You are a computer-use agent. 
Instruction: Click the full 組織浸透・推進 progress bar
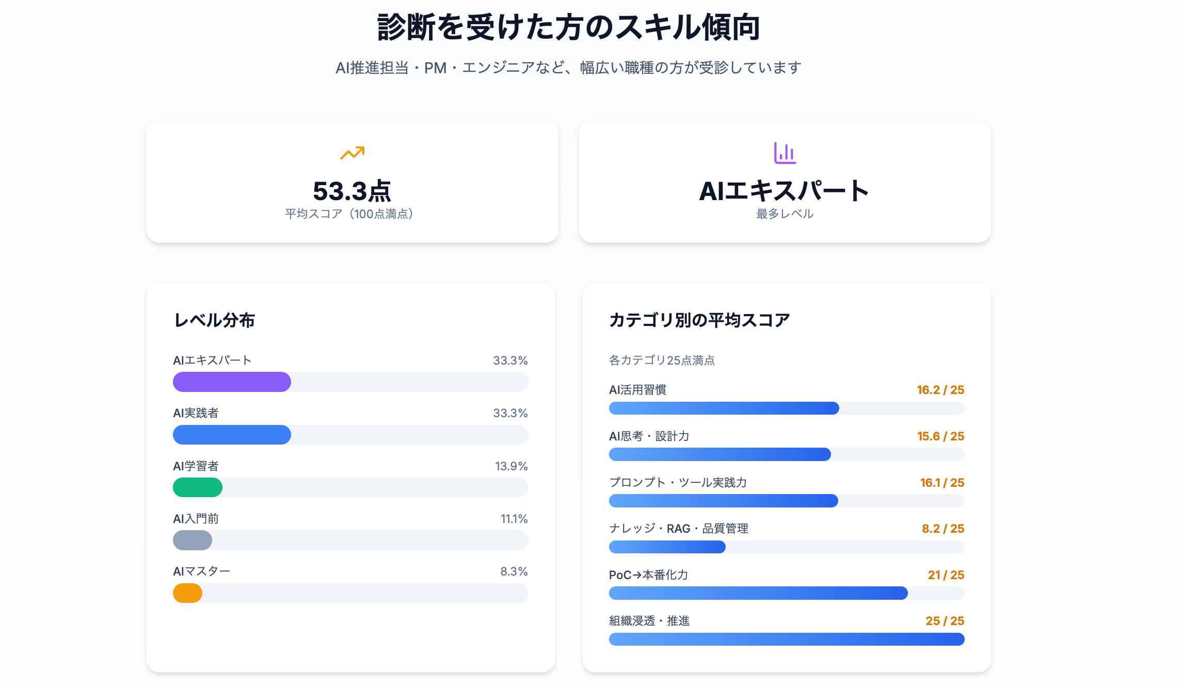786,639
